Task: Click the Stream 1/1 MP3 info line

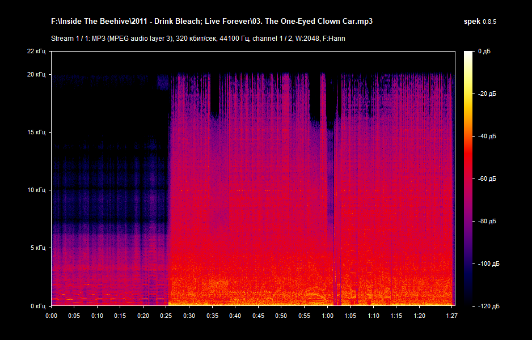Action: [198, 39]
